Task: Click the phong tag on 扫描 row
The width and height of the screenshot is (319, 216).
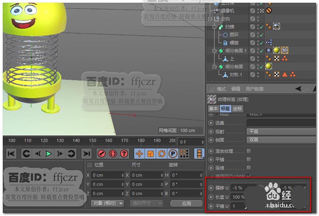Action: [268, 26]
